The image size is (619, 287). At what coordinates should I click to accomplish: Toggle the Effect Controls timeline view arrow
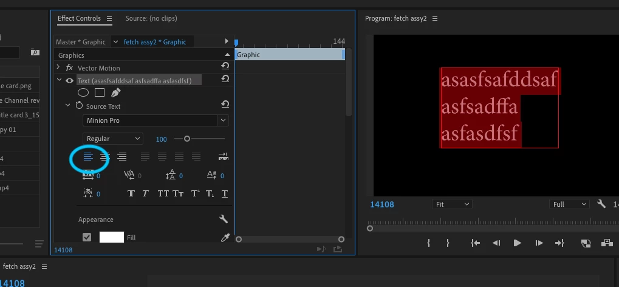[227, 41]
